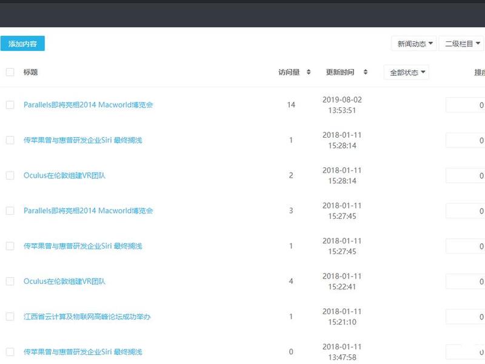Check the Oculus row updated 15:28:14
Viewport: 485px width, 364px height.
click(x=10, y=175)
